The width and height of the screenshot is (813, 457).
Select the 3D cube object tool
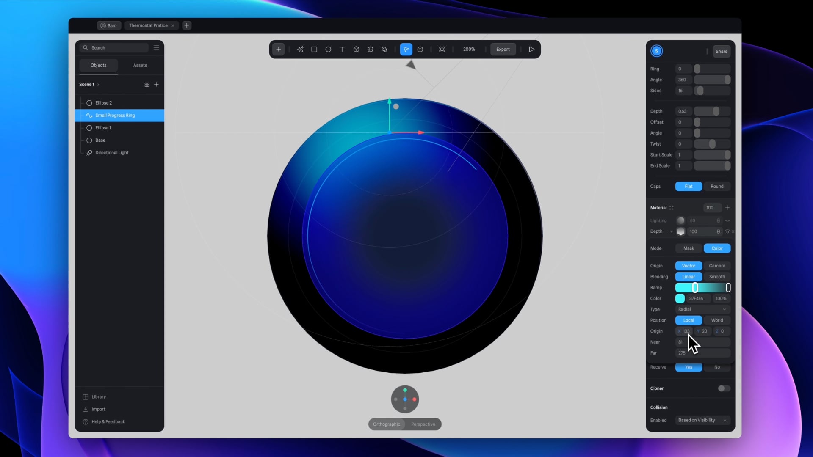point(356,50)
